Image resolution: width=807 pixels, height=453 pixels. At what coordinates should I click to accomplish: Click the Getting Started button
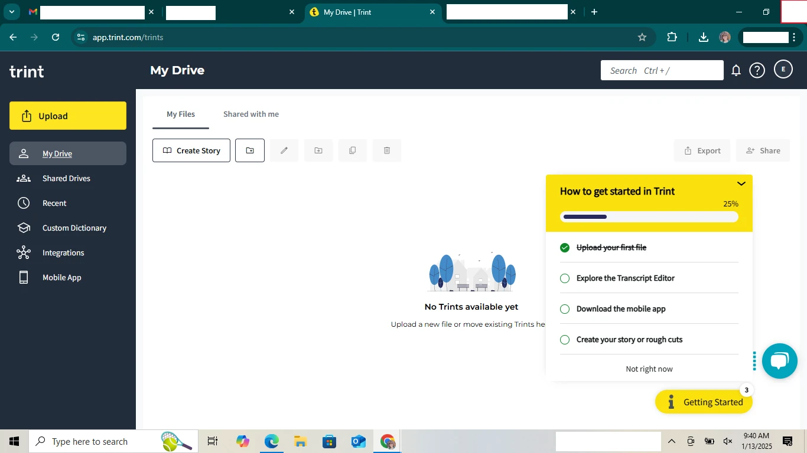[704, 402]
